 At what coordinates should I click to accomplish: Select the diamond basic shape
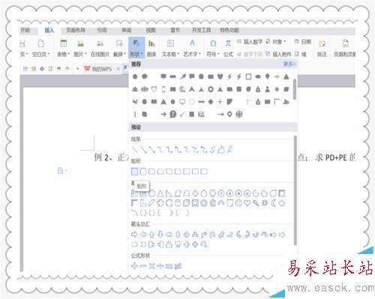(195, 193)
